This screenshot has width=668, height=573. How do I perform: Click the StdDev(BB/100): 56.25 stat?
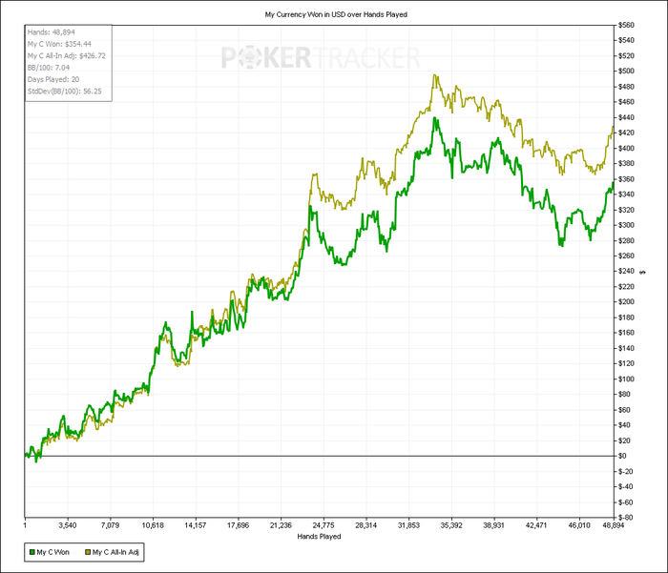click(64, 92)
